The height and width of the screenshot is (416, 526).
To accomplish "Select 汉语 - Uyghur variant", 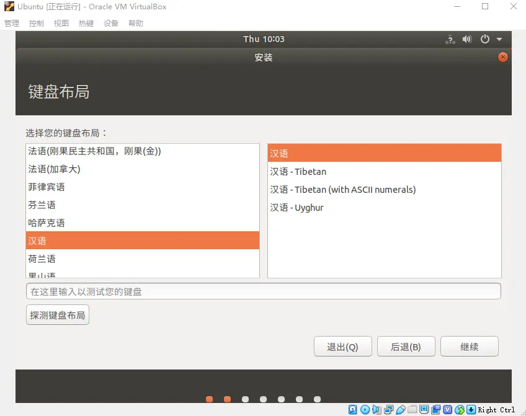I will coord(385,208).
